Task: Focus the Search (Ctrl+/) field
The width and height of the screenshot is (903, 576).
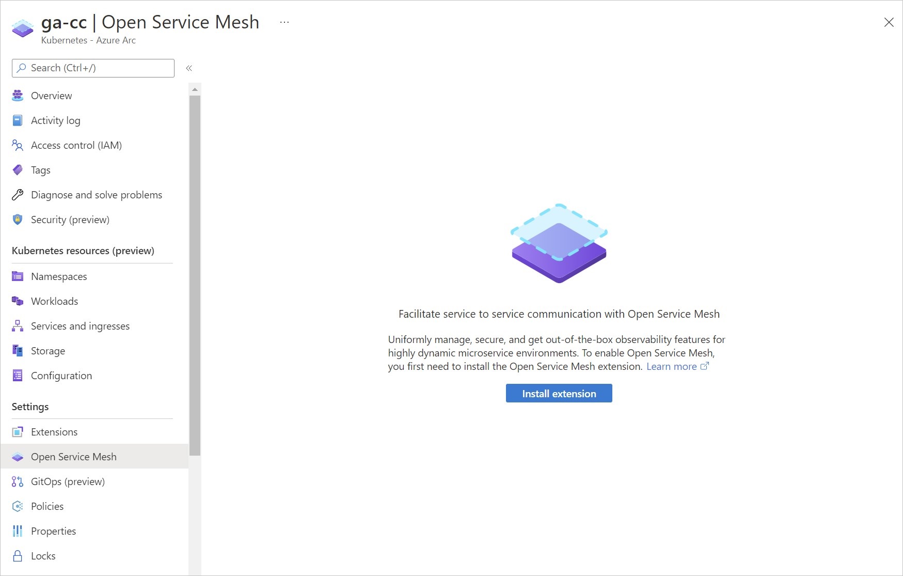Action: tap(93, 68)
